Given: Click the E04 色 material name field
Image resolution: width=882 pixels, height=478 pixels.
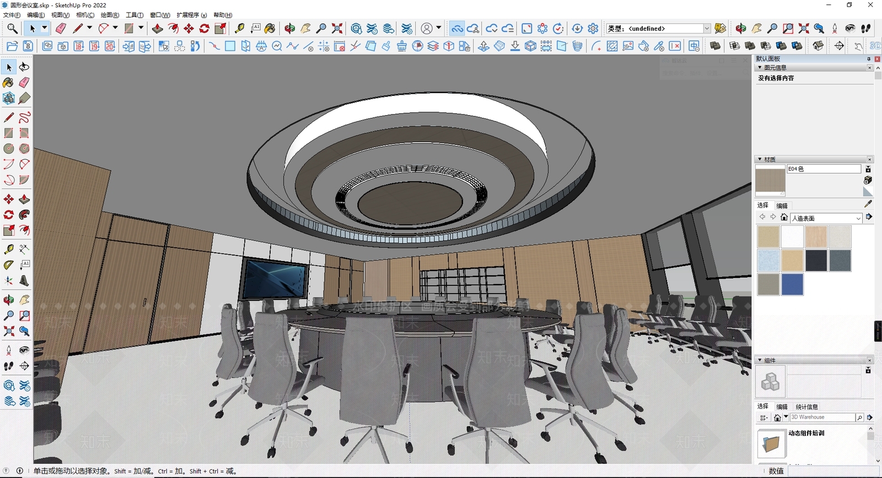Looking at the screenshot, I should 824,169.
